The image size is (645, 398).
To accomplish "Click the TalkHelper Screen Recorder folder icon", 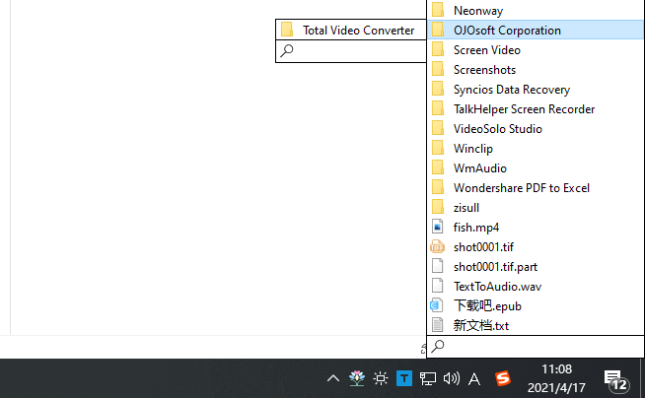I will click(x=438, y=108).
